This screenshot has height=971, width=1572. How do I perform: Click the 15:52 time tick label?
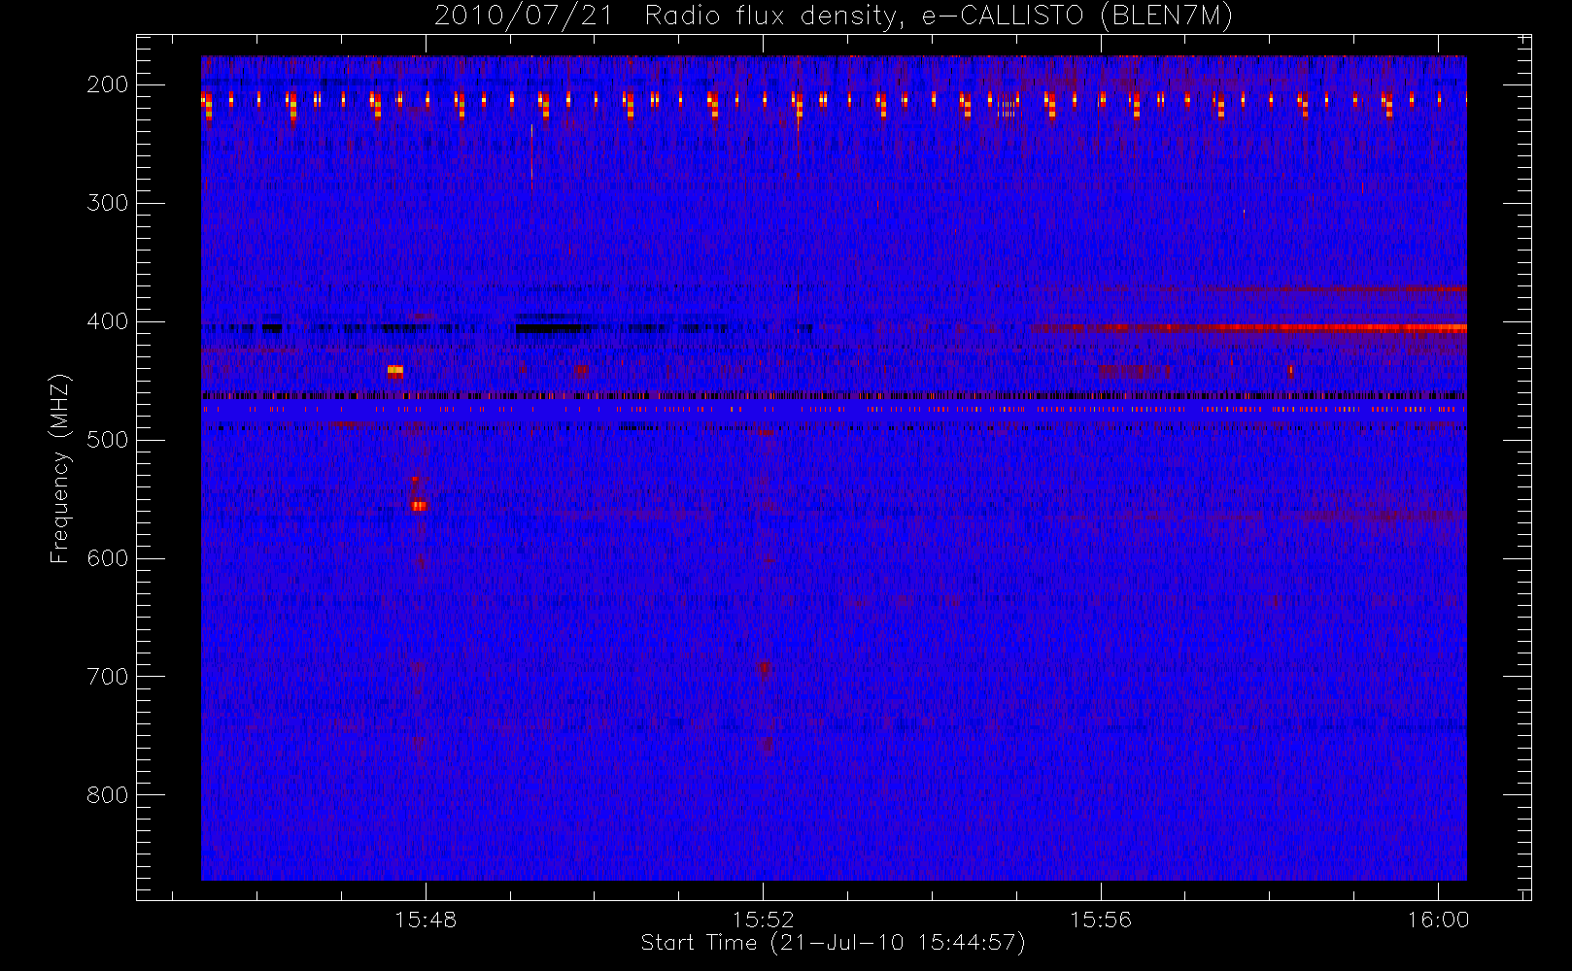tap(764, 920)
